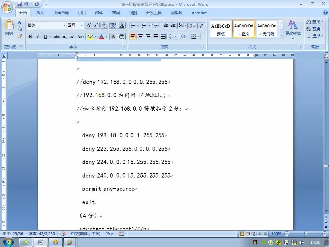This screenshot has height=247, width=329.
Task: Switch to the 审阅 tab
Action: (x=116, y=13)
